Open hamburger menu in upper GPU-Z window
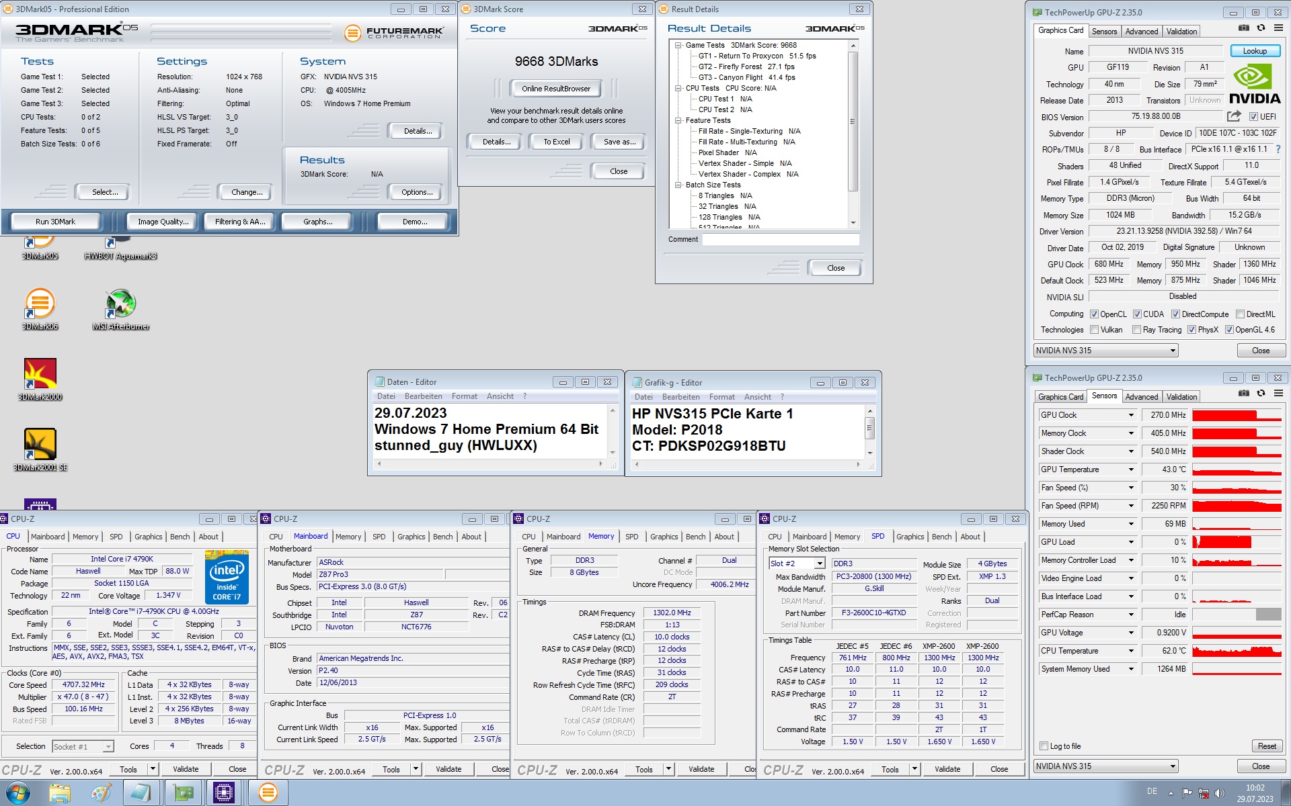 coord(1278,28)
